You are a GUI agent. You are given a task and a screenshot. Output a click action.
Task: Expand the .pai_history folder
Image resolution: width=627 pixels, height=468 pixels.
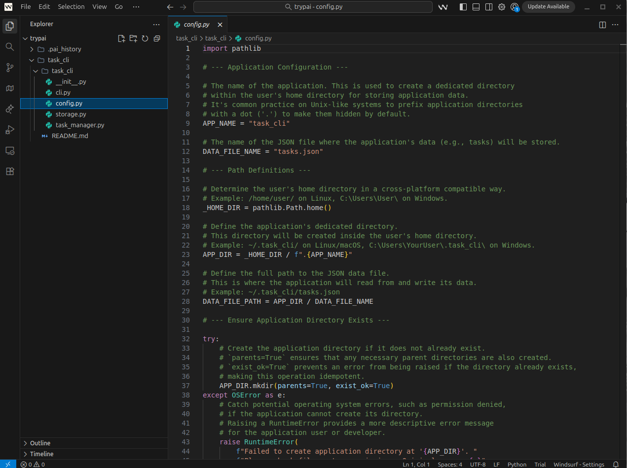[64, 49]
